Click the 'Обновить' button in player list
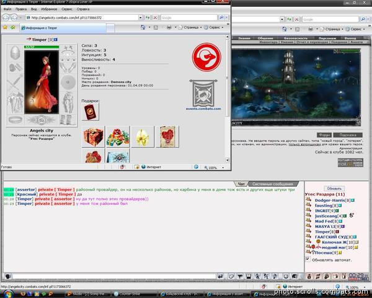The width and height of the screenshot is (372, 298). pos(334,189)
